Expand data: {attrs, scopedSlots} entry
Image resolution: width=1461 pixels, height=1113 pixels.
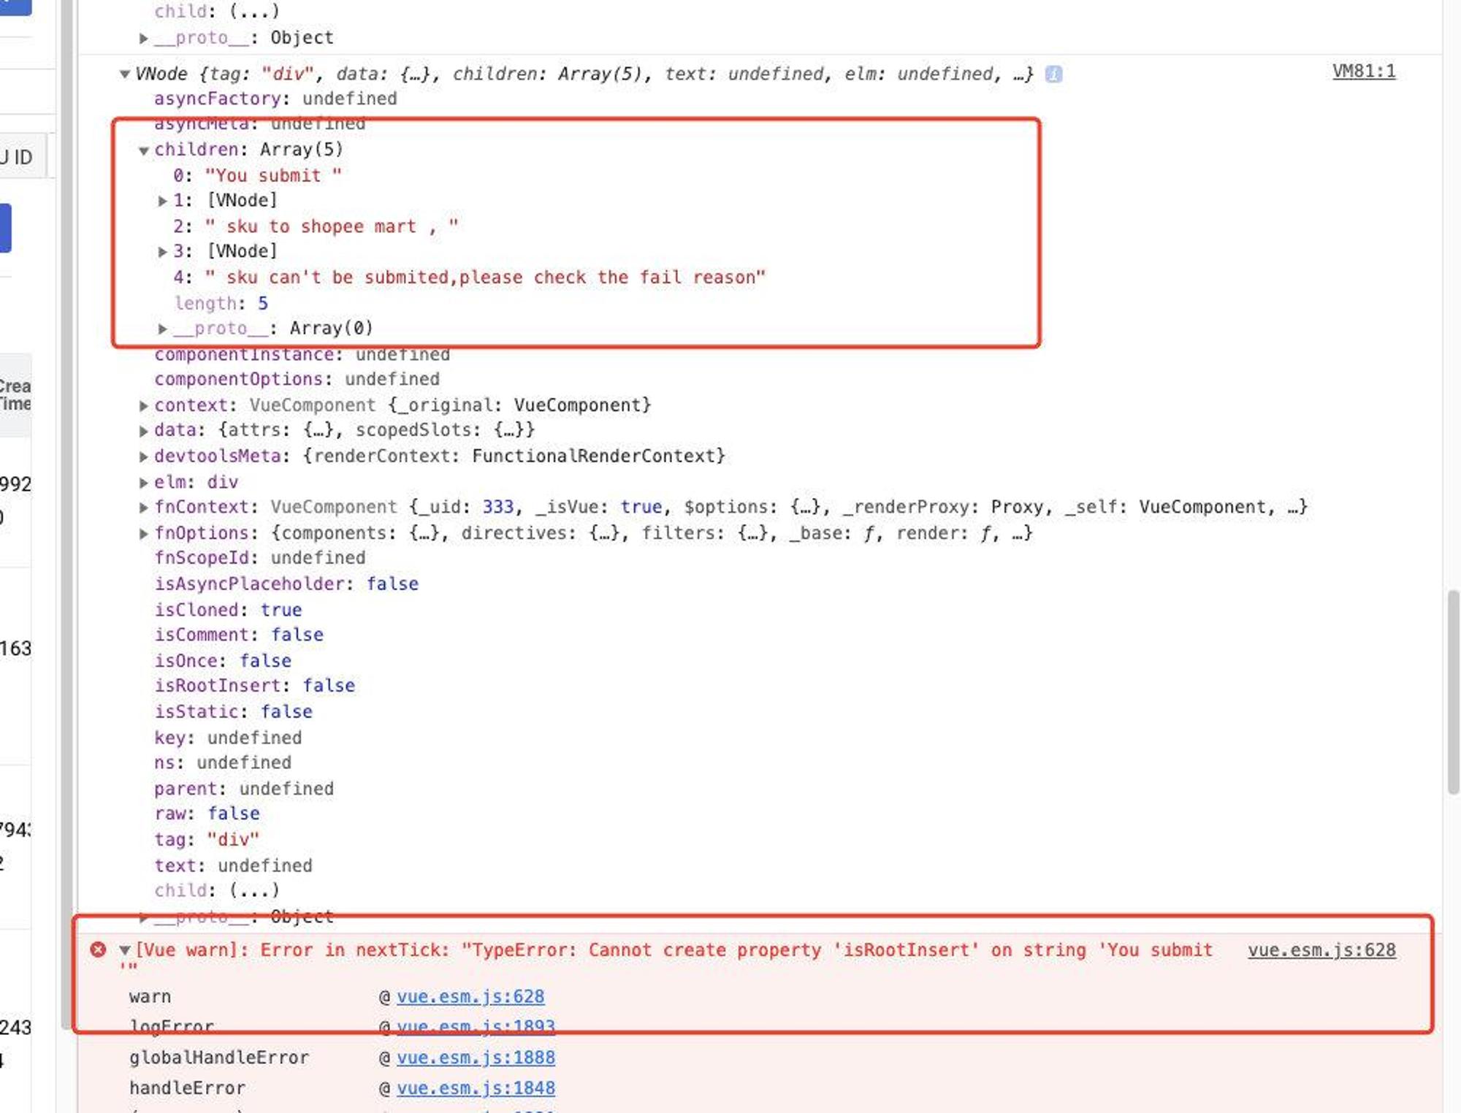tap(144, 431)
